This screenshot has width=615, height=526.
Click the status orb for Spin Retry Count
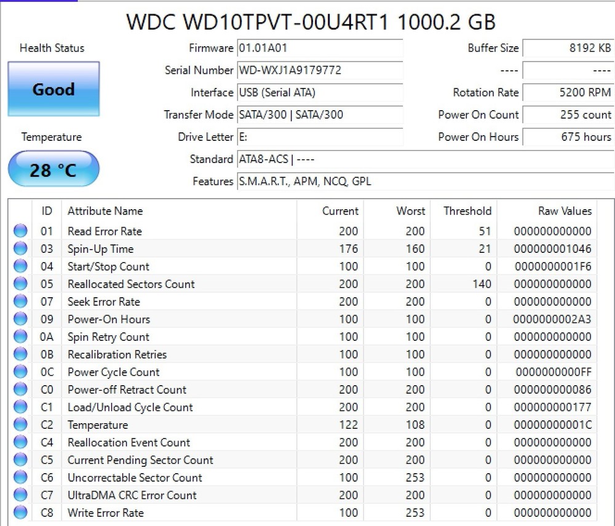(x=20, y=337)
